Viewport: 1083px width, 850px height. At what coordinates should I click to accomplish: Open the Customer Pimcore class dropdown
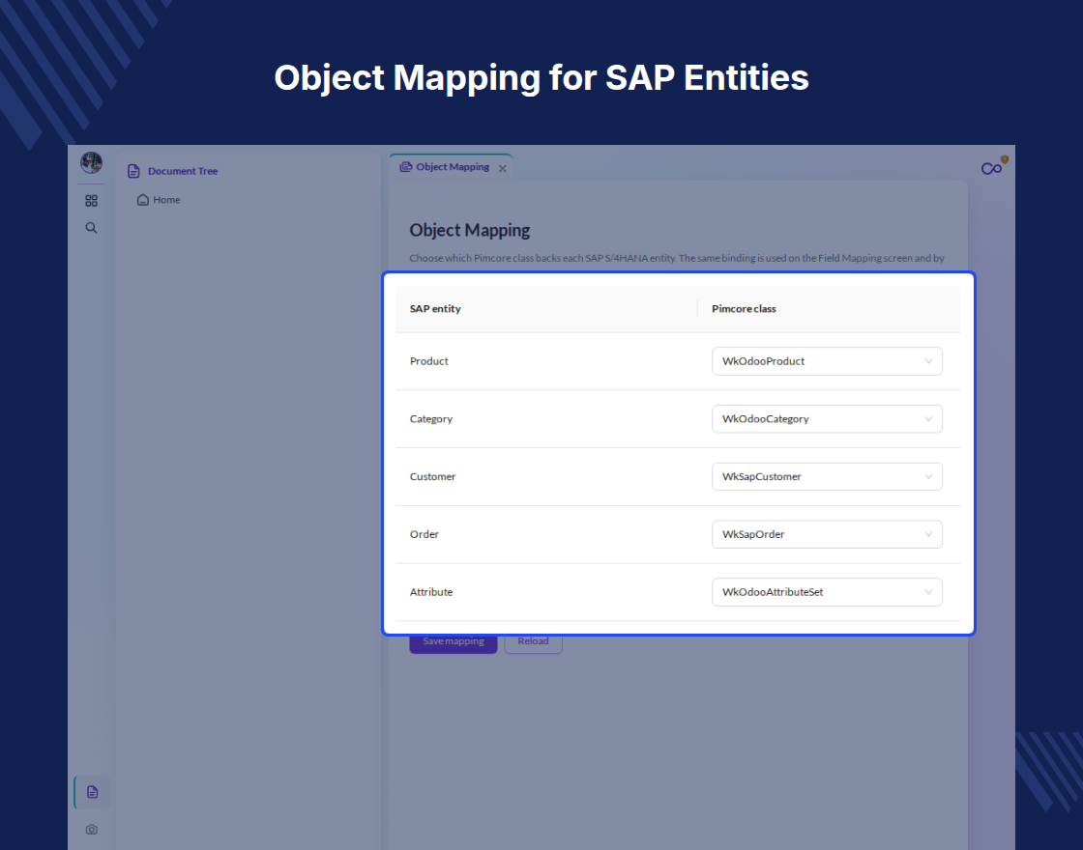[827, 477]
